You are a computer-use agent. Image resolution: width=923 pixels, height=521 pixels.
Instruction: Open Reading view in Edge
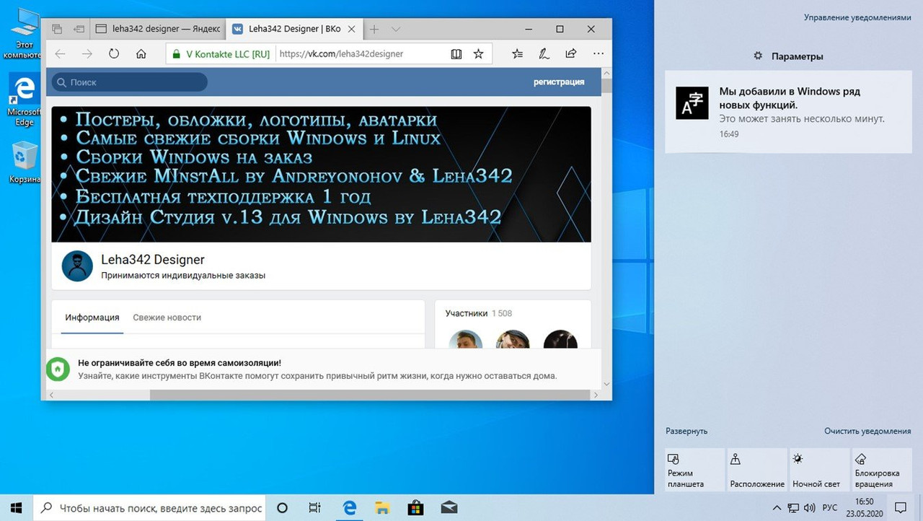pyautogui.click(x=456, y=53)
